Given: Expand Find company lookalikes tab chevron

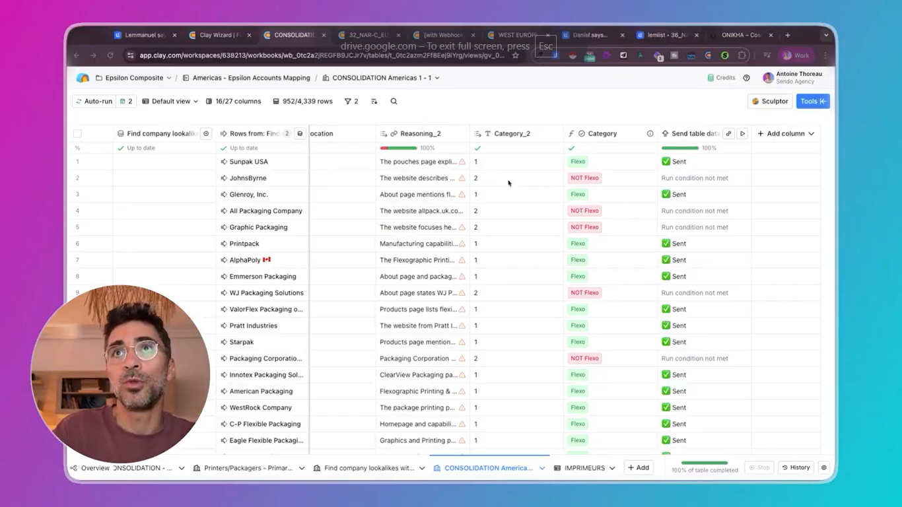Looking at the screenshot, I should tap(422, 468).
